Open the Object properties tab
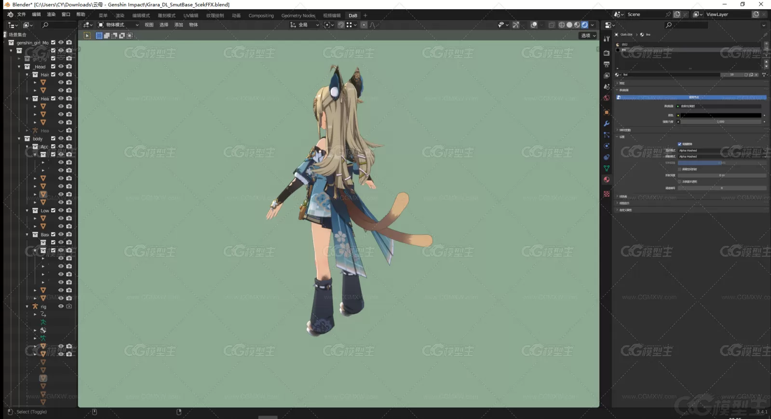The height and width of the screenshot is (419, 771). [x=607, y=112]
